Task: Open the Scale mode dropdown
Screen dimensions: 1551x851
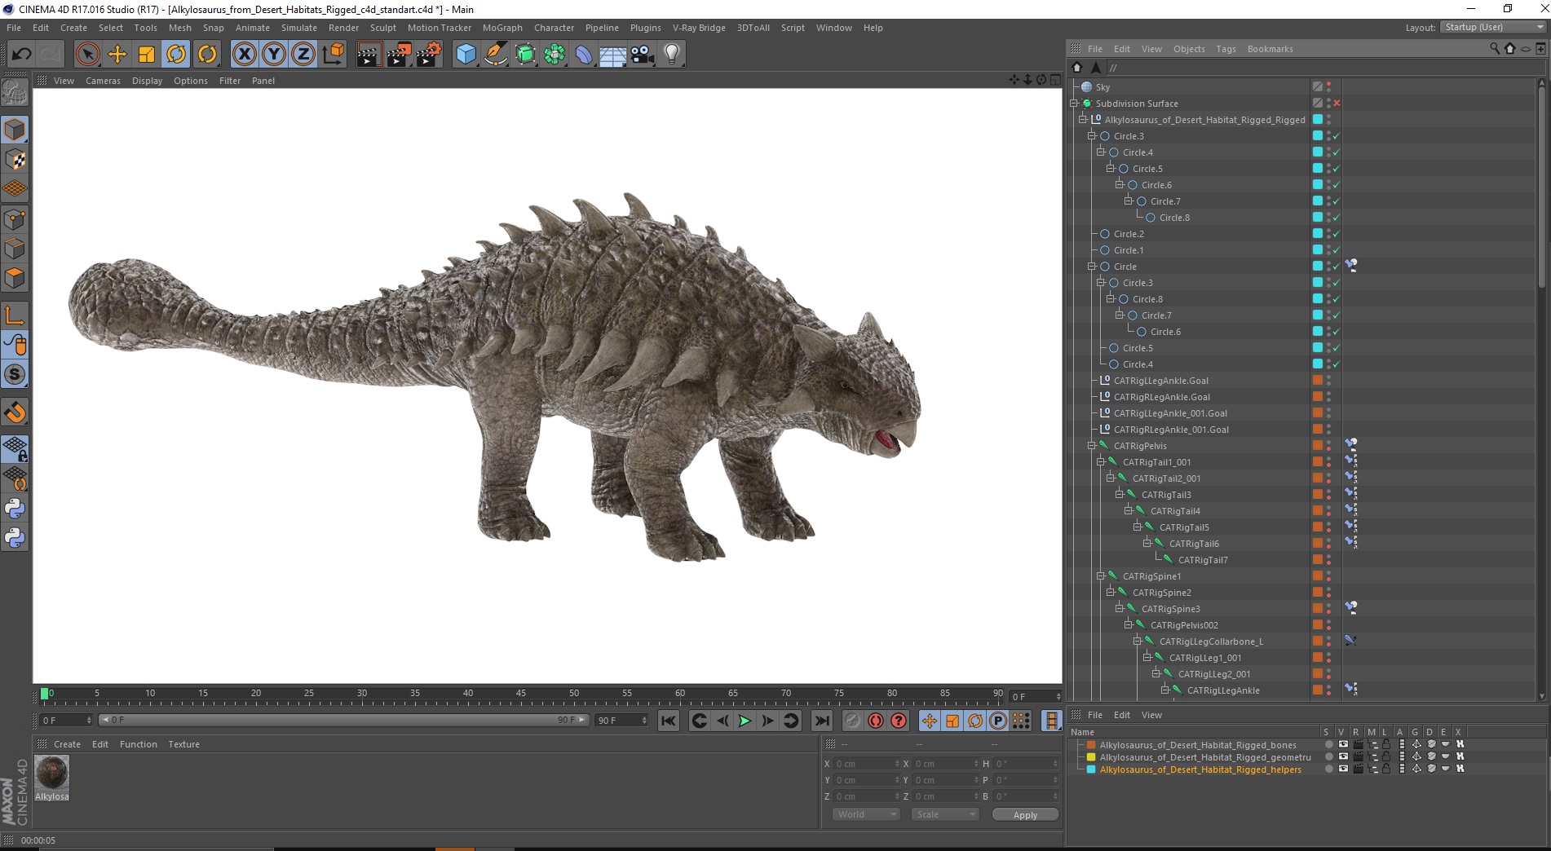Action: coord(944,814)
